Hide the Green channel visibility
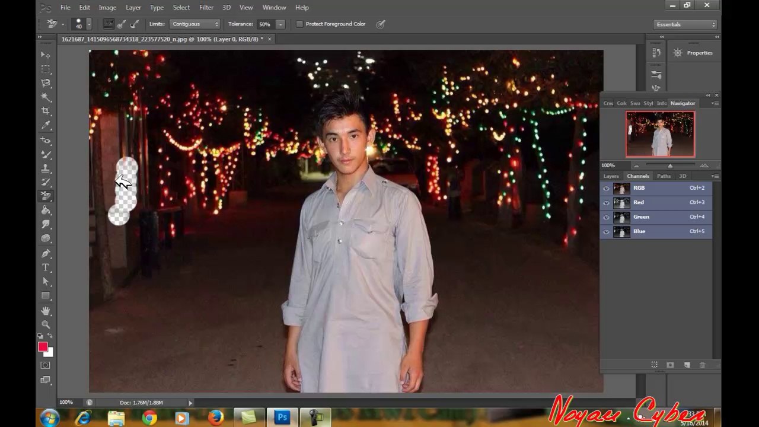 [x=606, y=217]
